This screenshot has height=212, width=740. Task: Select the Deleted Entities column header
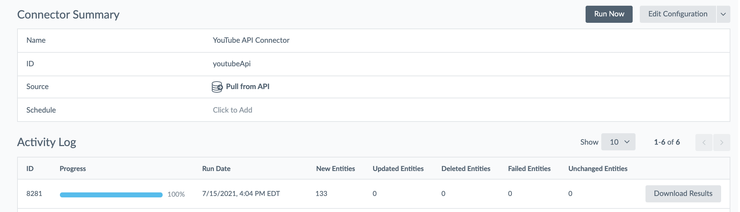pos(466,169)
